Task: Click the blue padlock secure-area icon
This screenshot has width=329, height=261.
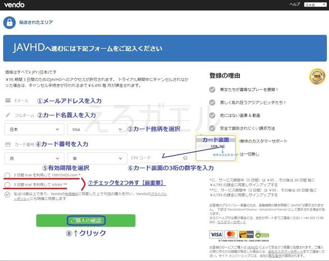Action: click(x=9, y=23)
